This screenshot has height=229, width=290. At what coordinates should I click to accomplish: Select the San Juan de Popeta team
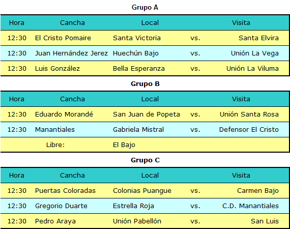click(147, 114)
